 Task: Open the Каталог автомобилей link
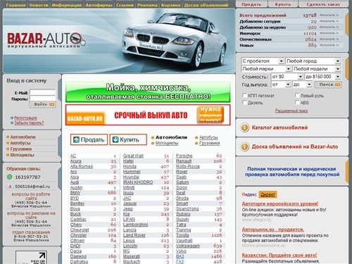[279, 127]
